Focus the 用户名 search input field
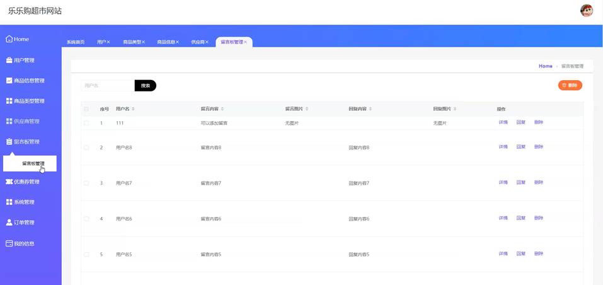 click(x=108, y=85)
